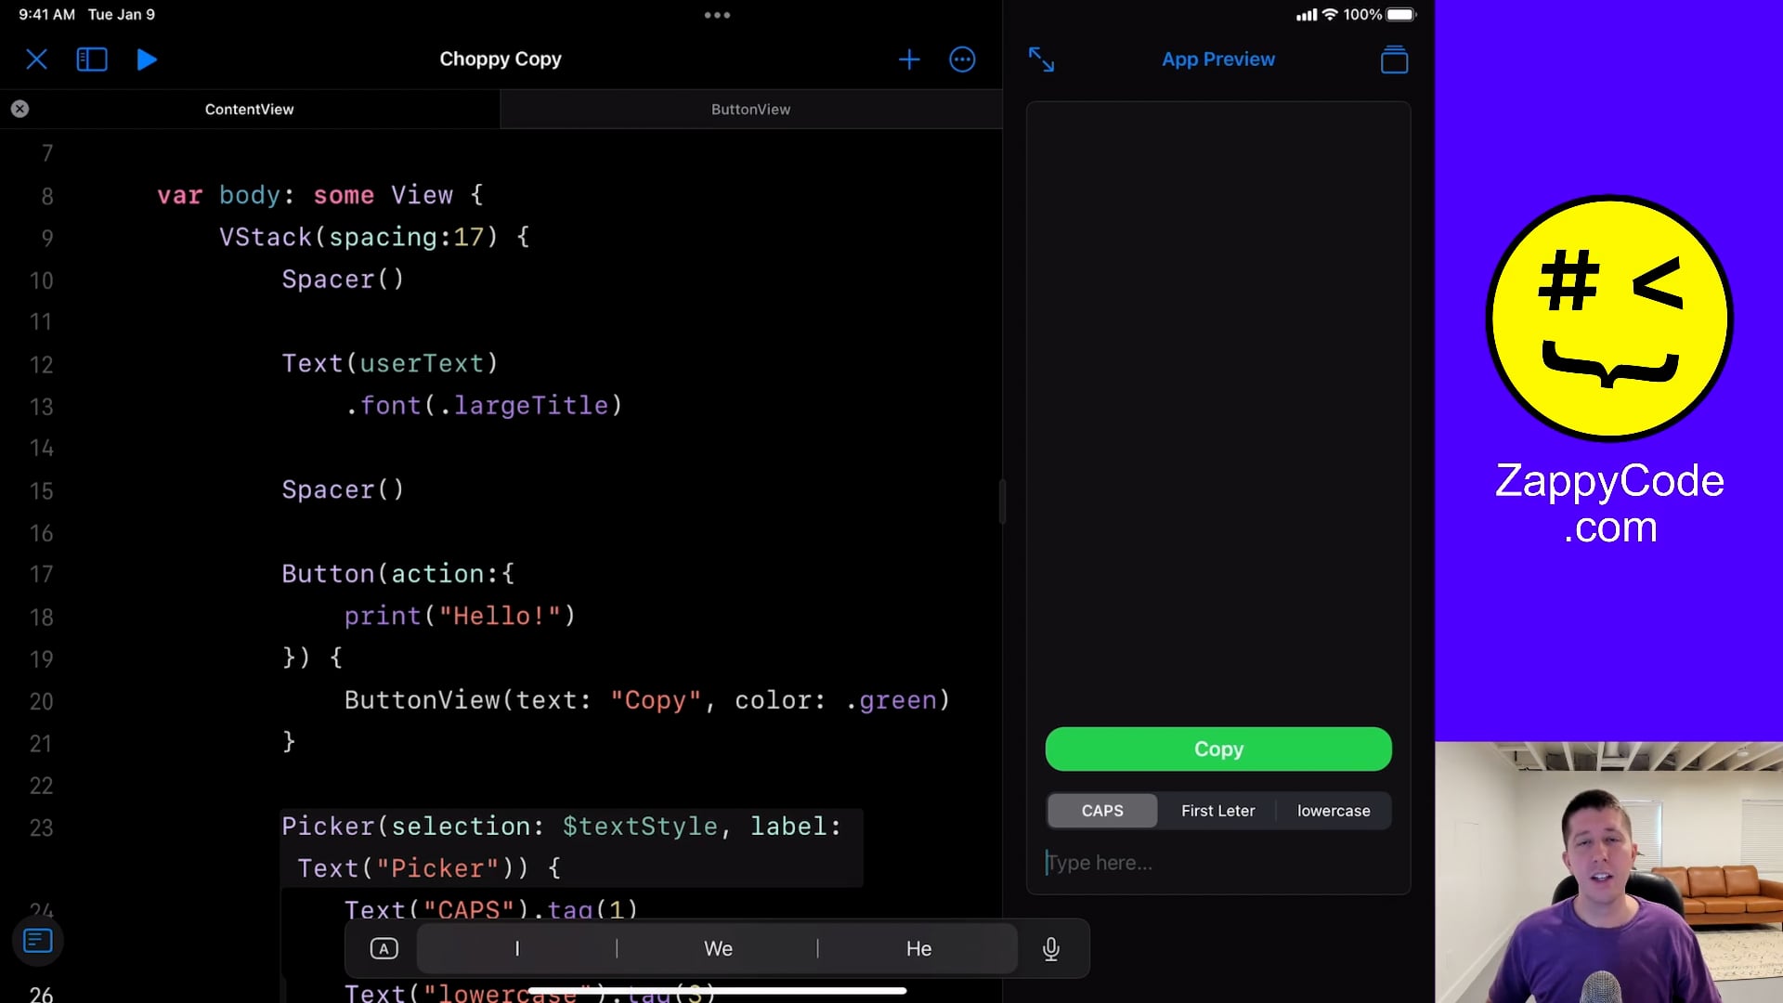This screenshot has height=1003, width=1783.
Task: Click the 'Text(userText)' code line
Action: click(390, 363)
